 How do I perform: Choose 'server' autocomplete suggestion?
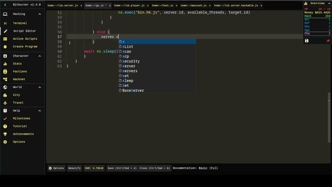click(157, 66)
